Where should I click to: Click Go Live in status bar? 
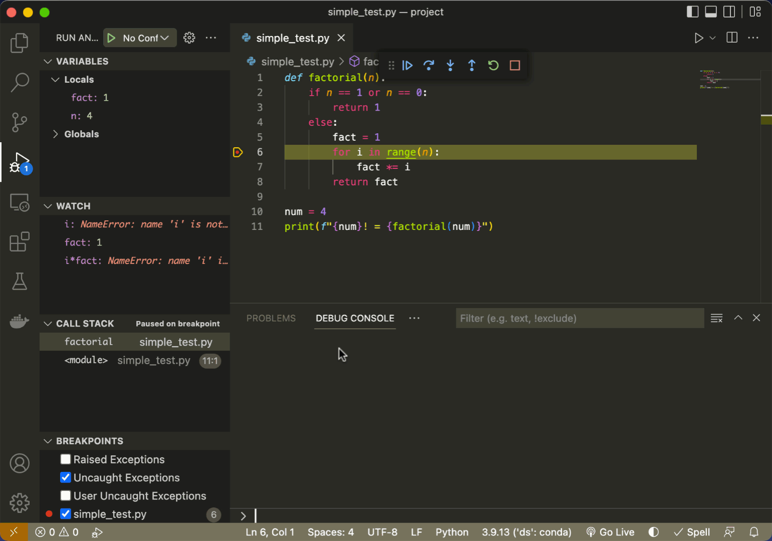610,532
